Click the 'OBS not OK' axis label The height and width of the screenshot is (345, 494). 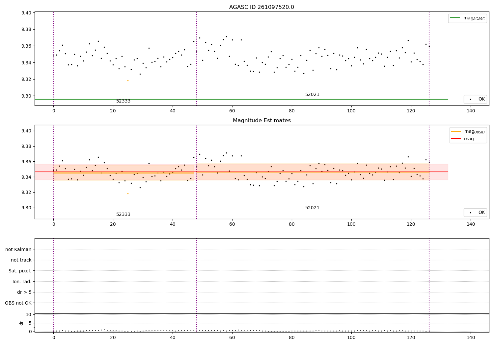(x=18, y=303)
